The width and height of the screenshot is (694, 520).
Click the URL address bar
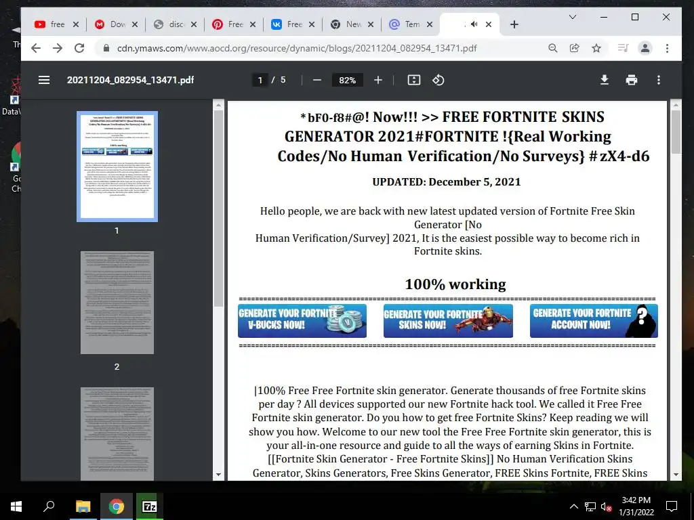click(x=297, y=48)
